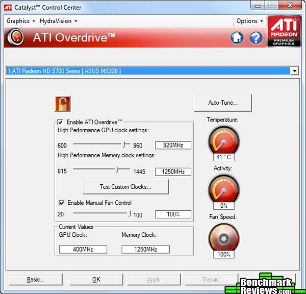Click the 1250MHz memory clock setting field
The width and height of the screenshot is (306, 294).
click(173, 171)
